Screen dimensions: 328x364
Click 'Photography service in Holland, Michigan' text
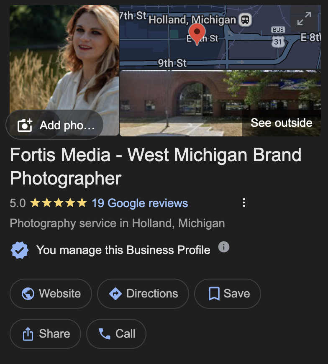(x=117, y=223)
